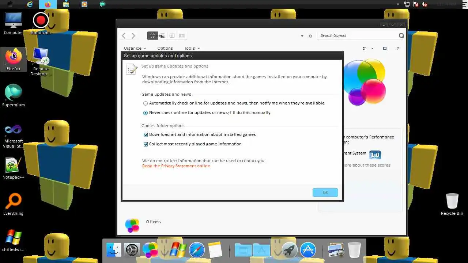
Task: Switch to list view in Games toolbar
Action: coord(162,35)
